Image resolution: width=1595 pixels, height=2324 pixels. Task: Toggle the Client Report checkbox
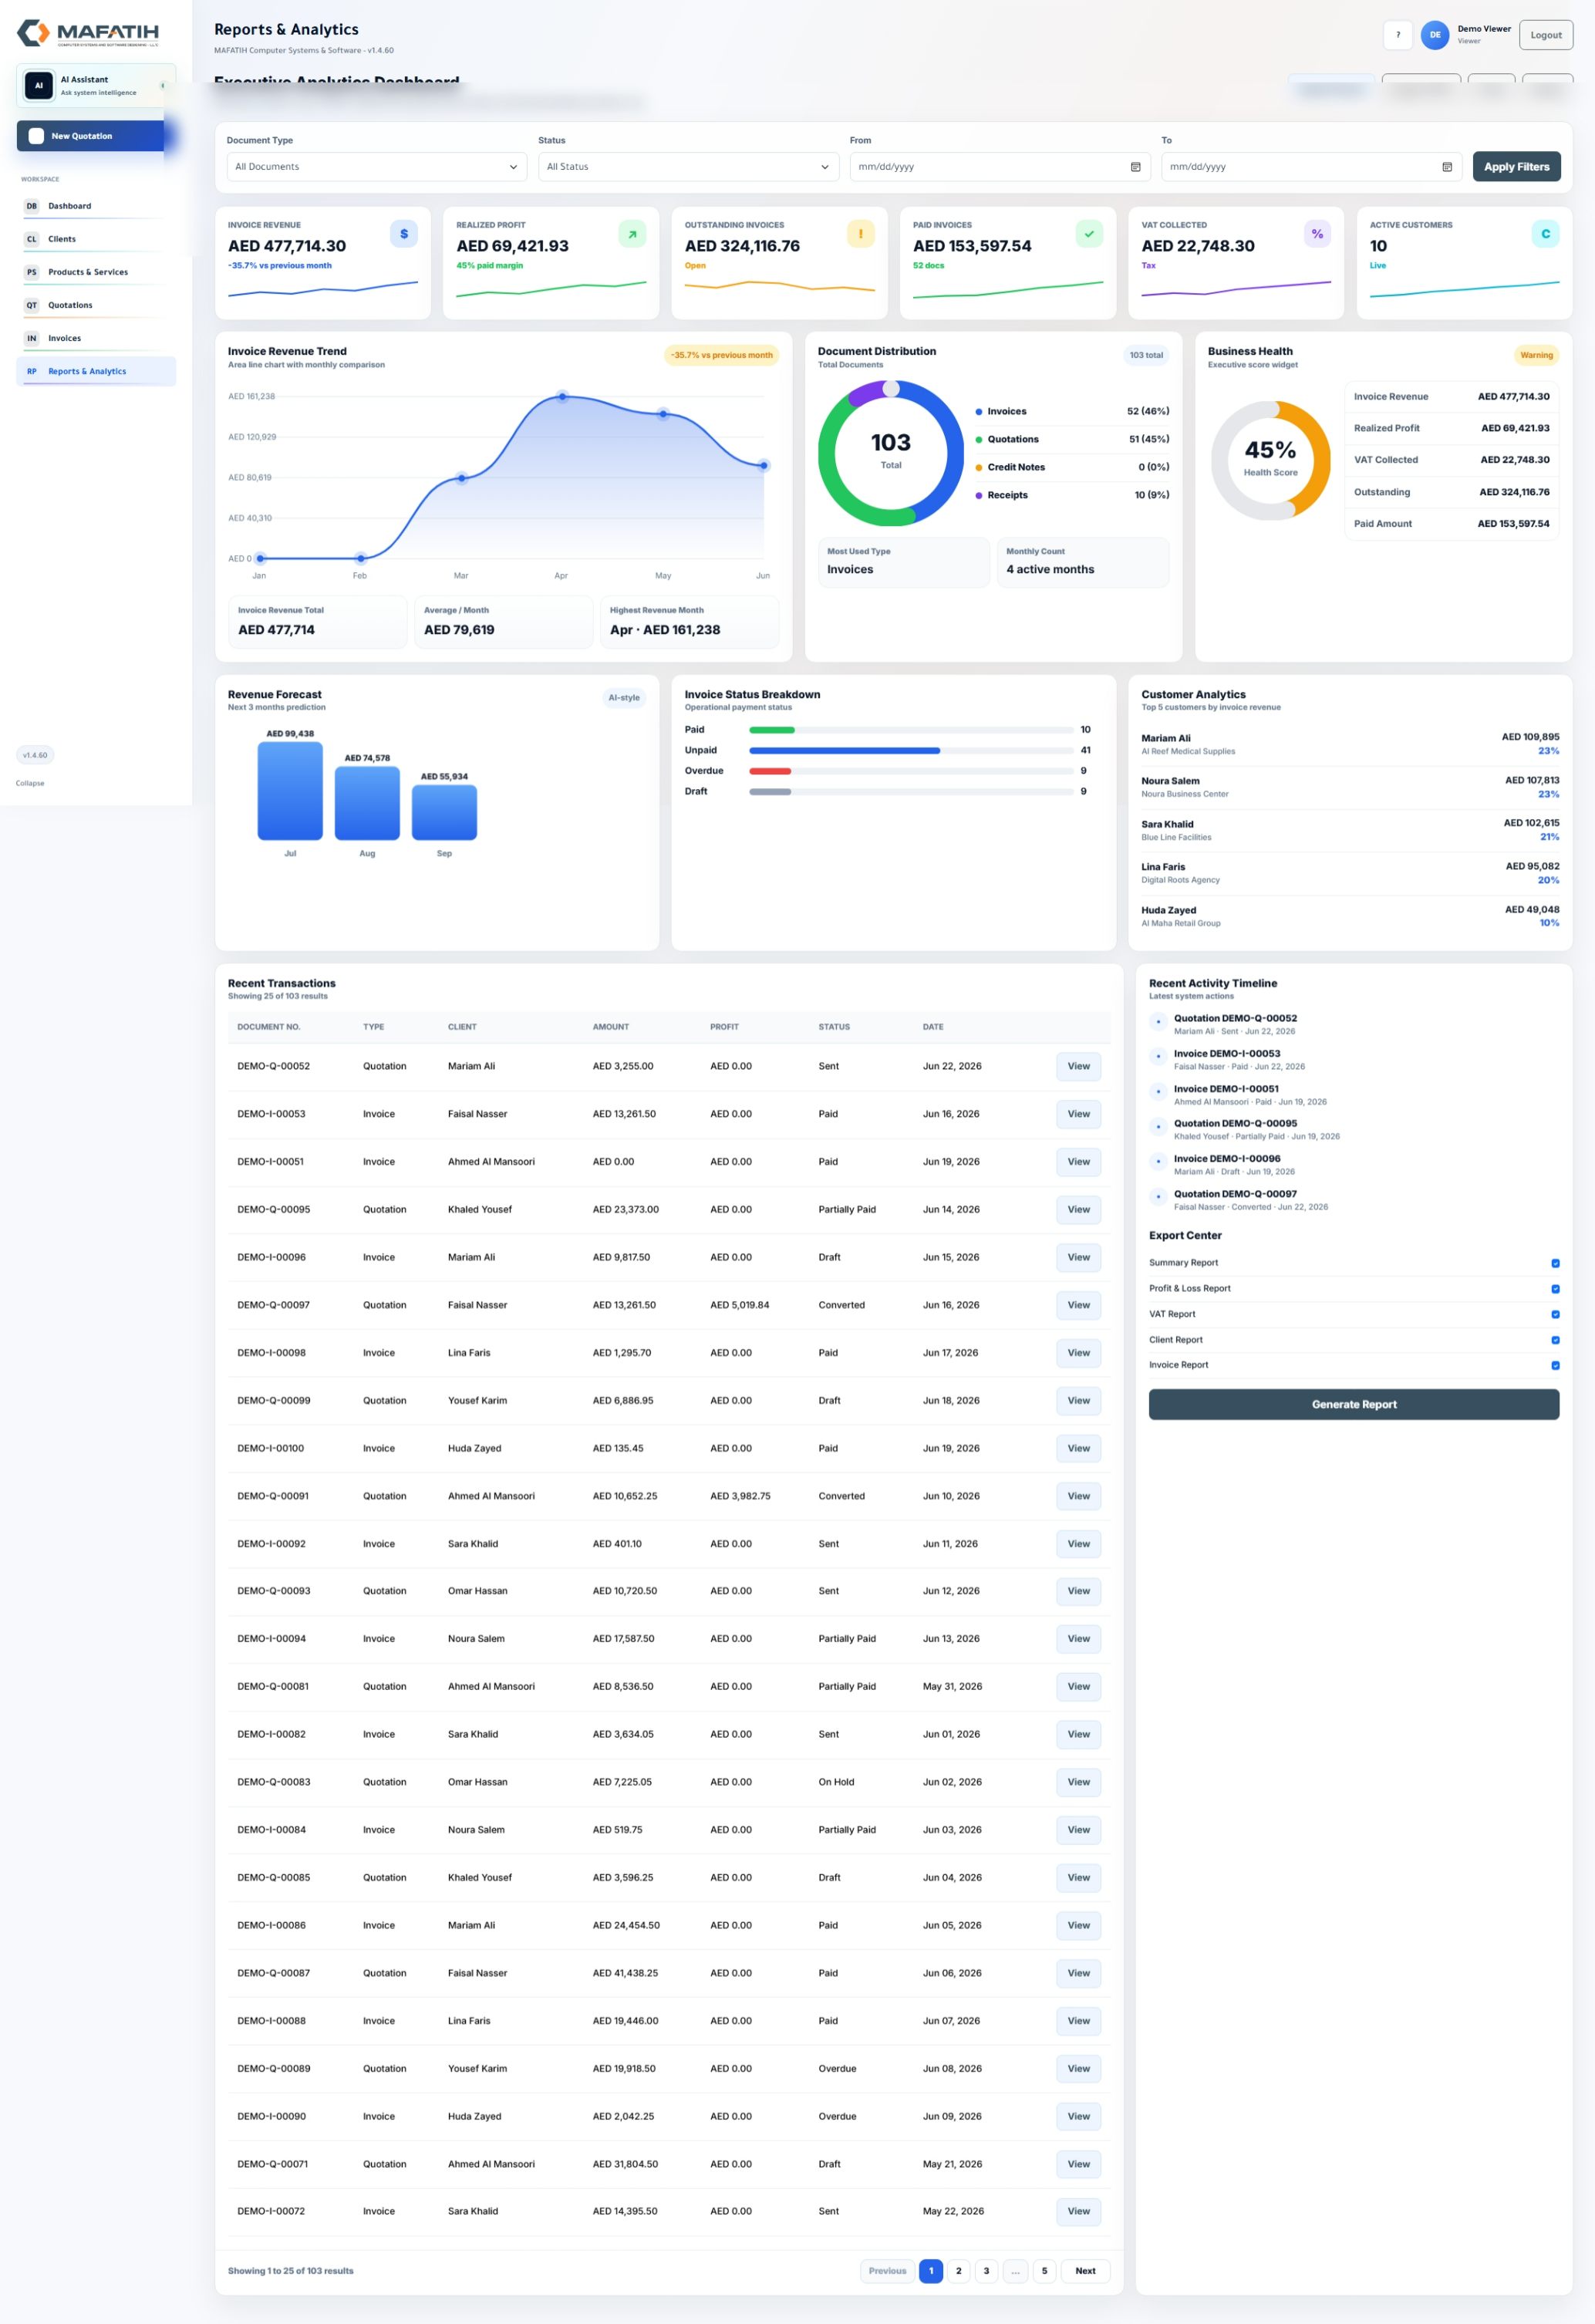pyautogui.click(x=1554, y=1340)
